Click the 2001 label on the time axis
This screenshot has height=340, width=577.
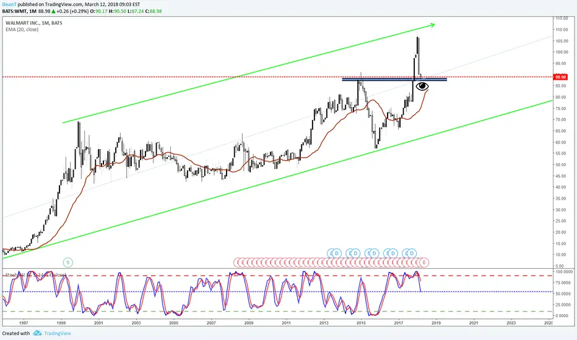[x=98, y=323]
